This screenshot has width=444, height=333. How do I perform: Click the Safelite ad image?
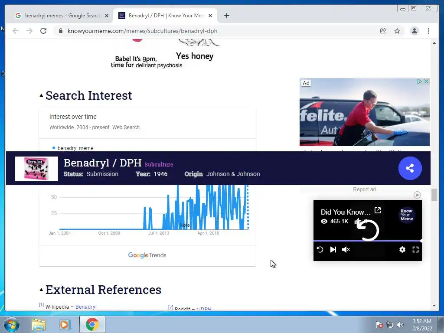pos(364,112)
